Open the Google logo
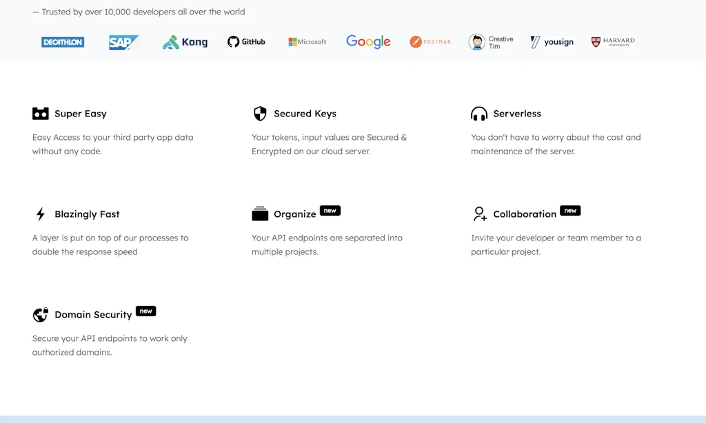706x423 pixels. pos(368,41)
